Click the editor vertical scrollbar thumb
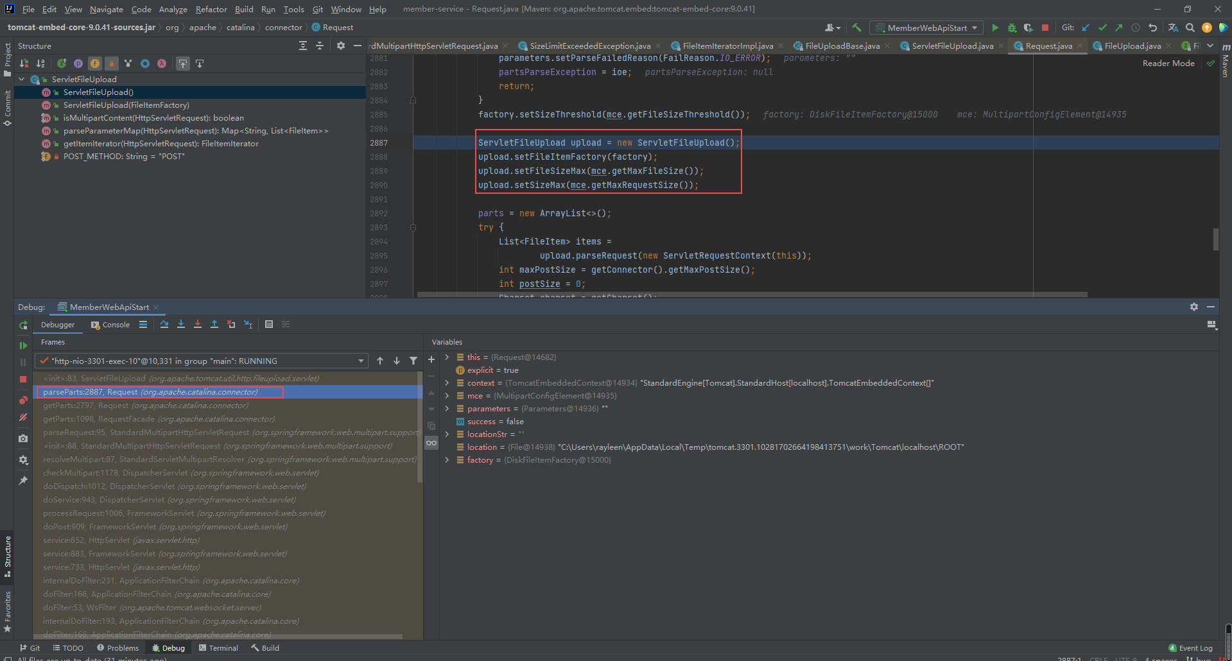Viewport: 1232px width, 661px height. (1216, 239)
